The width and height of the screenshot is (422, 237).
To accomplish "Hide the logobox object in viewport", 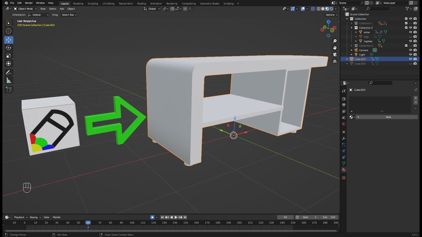I will (410, 41).
